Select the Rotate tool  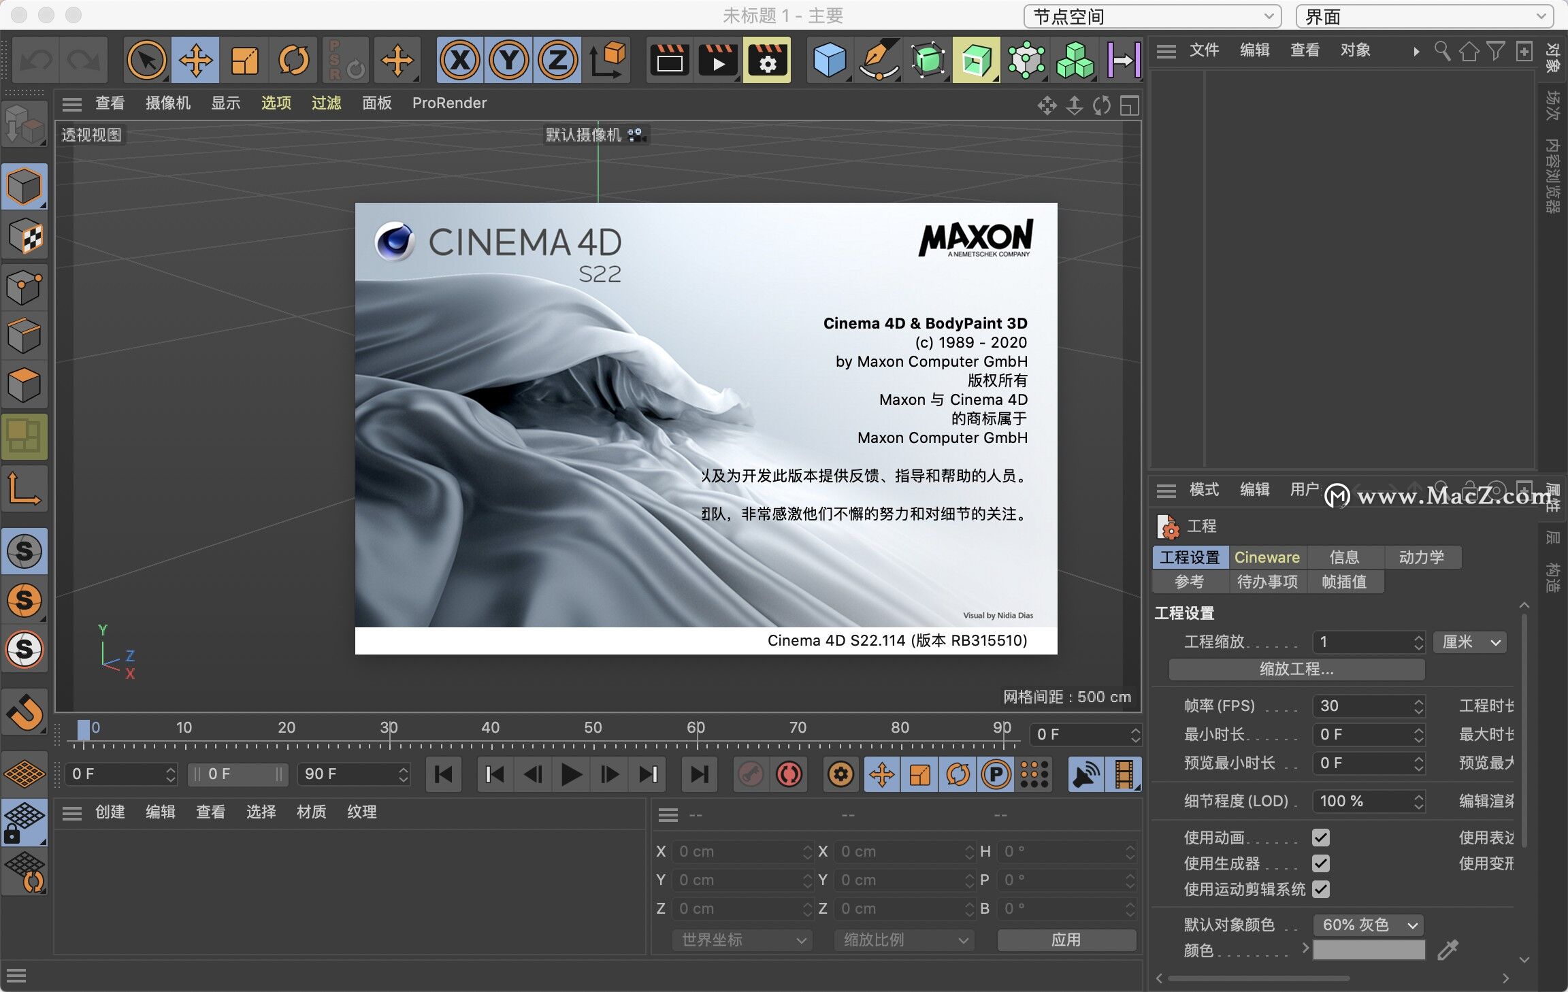pyautogui.click(x=293, y=61)
